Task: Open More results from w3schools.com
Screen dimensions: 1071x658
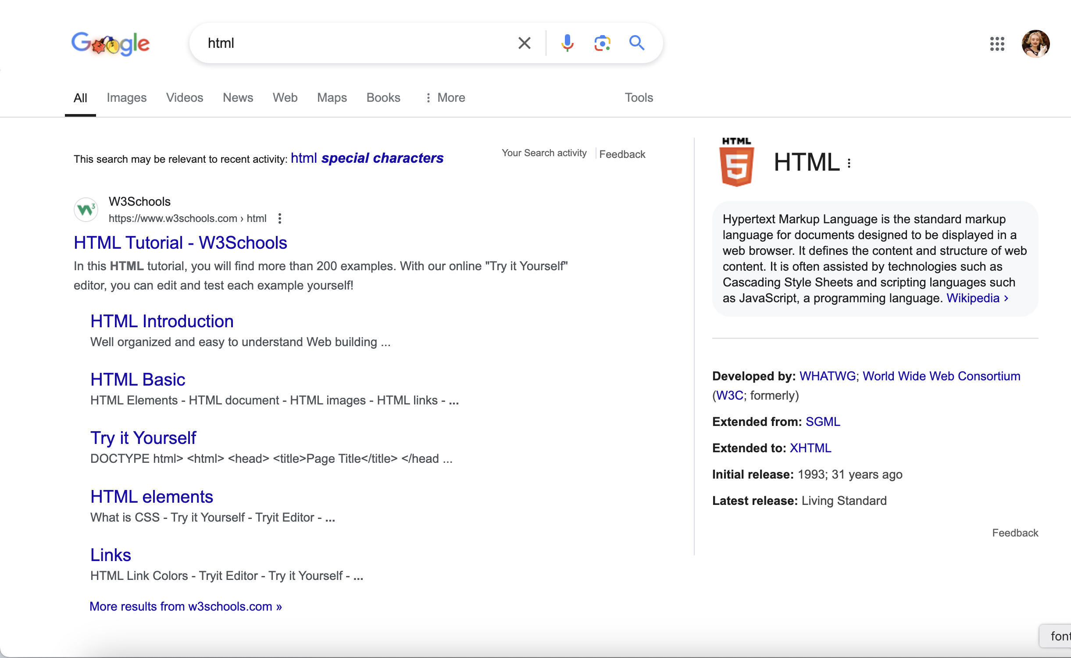Action: (x=186, y=606)
